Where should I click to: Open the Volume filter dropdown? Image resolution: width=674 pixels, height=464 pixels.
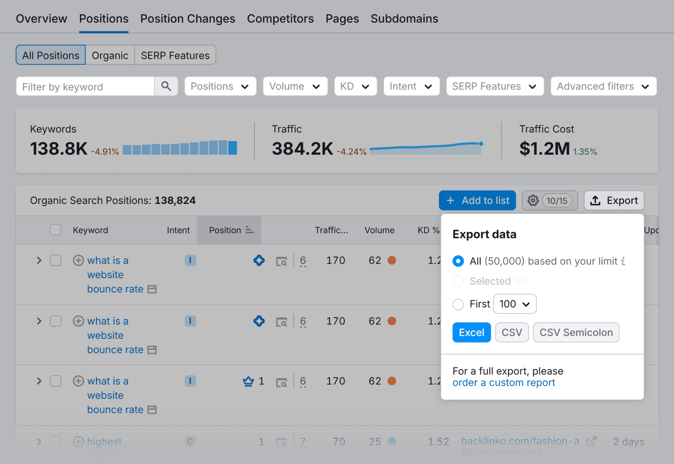(295, 86)
